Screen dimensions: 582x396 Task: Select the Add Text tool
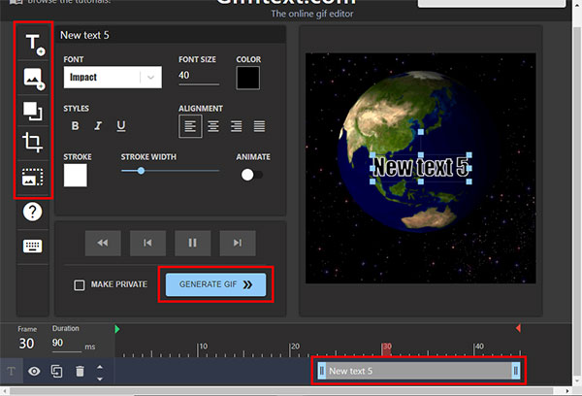[x=33, y=44]
